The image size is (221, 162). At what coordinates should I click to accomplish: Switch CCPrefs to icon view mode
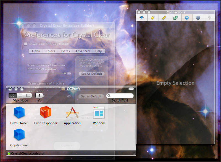point(12,95)
